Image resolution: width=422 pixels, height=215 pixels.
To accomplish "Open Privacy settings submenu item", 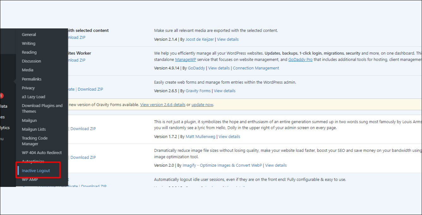I will [28, 88].
